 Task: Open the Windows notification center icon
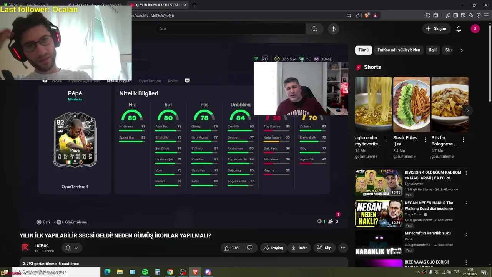[484, 272]
